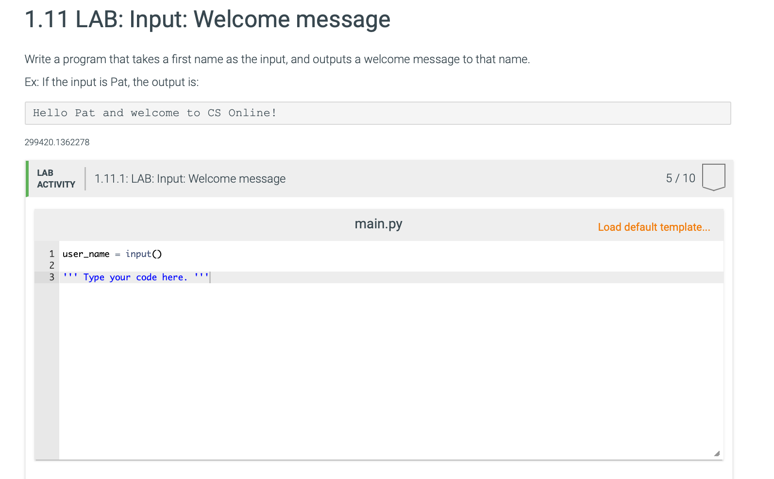Viewport: 774px width, 479px height.
Task: Click line 1 in the code editor
Action: (x=391, y=254)
